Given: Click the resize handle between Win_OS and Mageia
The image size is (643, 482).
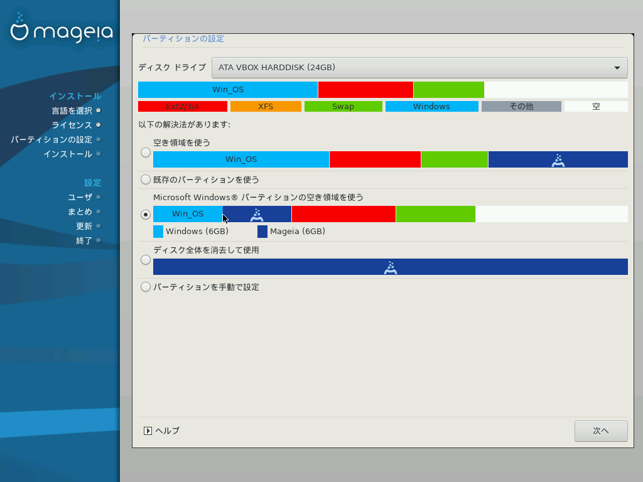Looking at the screenshot, I should click(x=223, y=214).
